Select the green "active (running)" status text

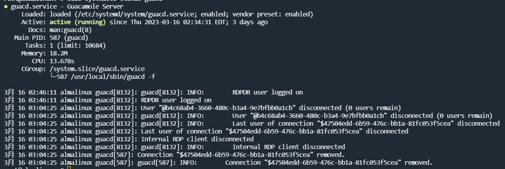[x=78, y=22]
